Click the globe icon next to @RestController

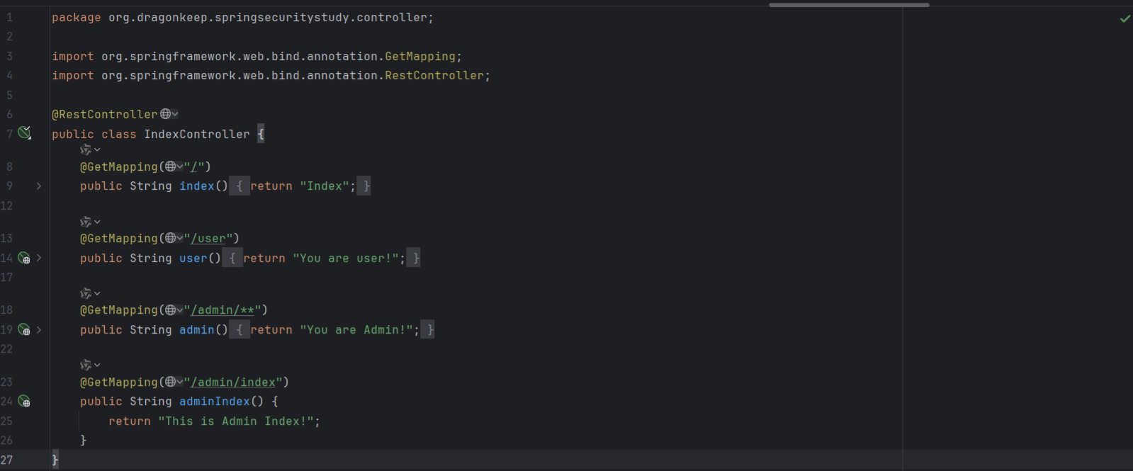coord(166,114)
